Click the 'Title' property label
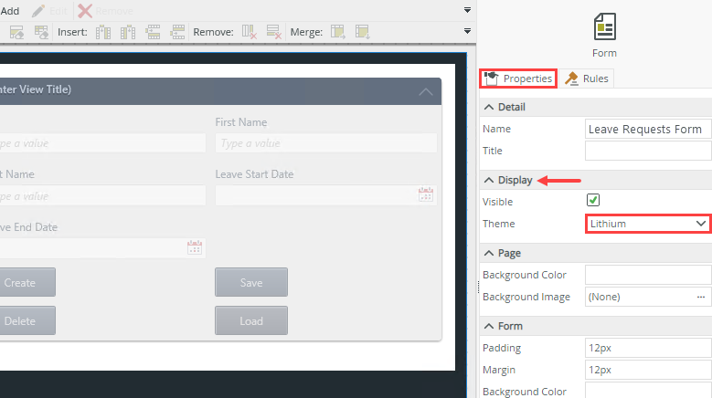 [493, 151]
